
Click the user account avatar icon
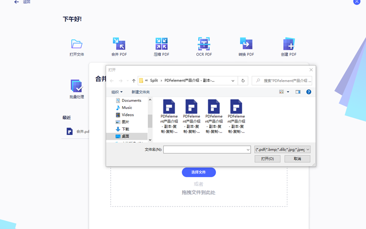coord(357,2)
